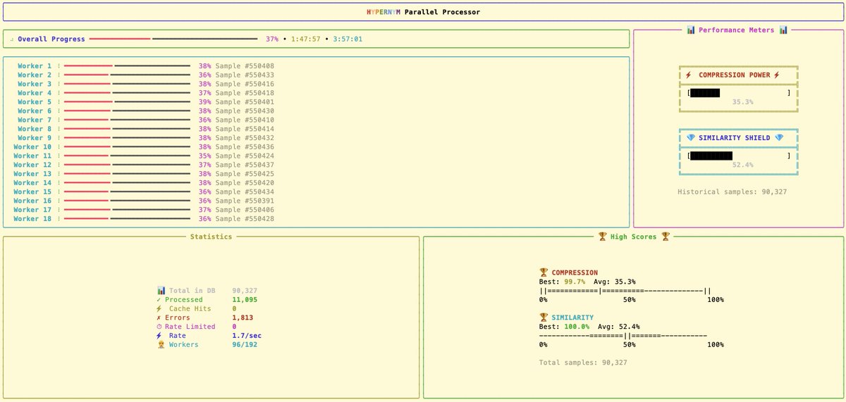
Task: Click the red X icon beside Errors
Action: [159, 318]
